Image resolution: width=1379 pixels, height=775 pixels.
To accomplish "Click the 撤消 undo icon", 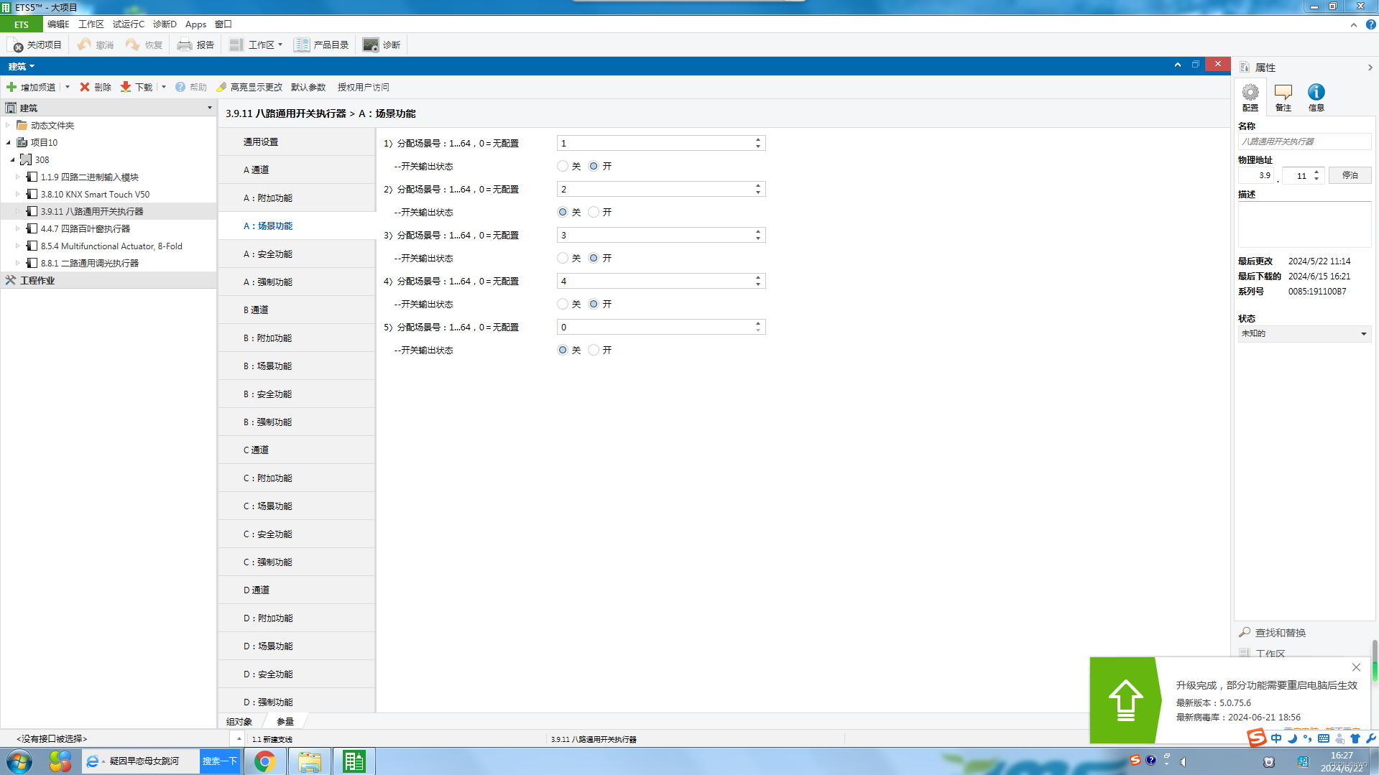I will click(x=84, y=45).
